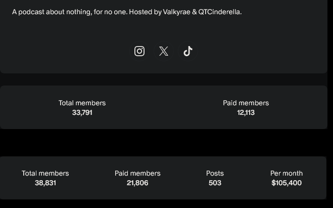The width and height of the screenshot is (333, 208).
Task: Select the 12,113 paid members count
Action: click(x=246, y=112)
